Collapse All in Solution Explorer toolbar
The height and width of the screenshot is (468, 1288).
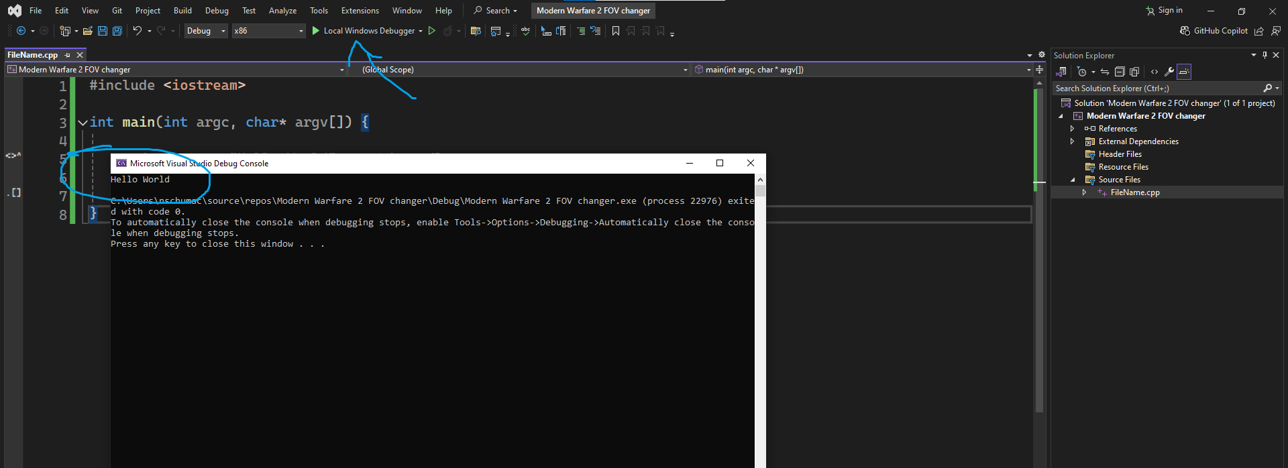(x=1120, y=72)
